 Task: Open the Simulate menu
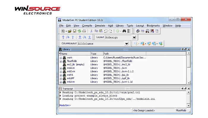pyautogui.click(x=100, y=26)
